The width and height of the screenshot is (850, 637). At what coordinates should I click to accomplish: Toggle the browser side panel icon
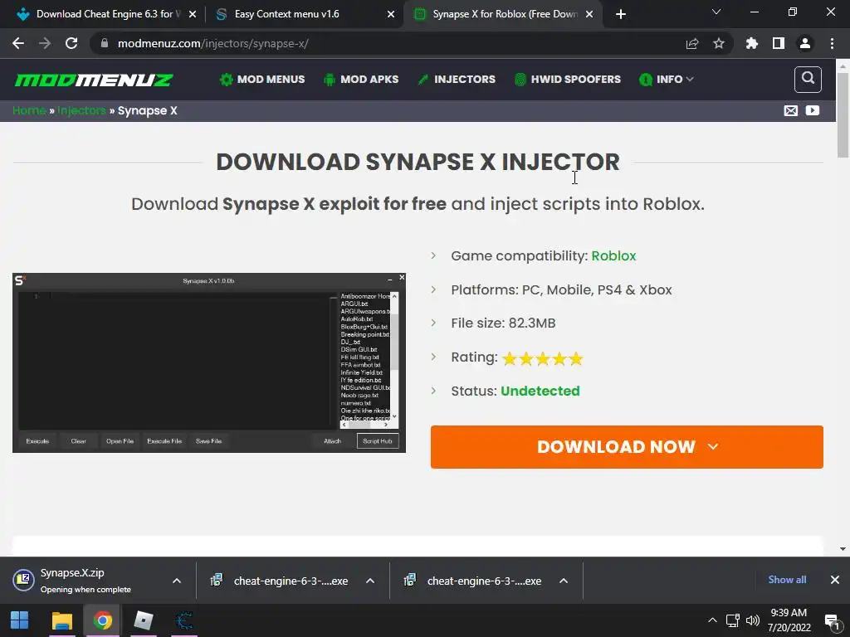click(x=779, y=43)
